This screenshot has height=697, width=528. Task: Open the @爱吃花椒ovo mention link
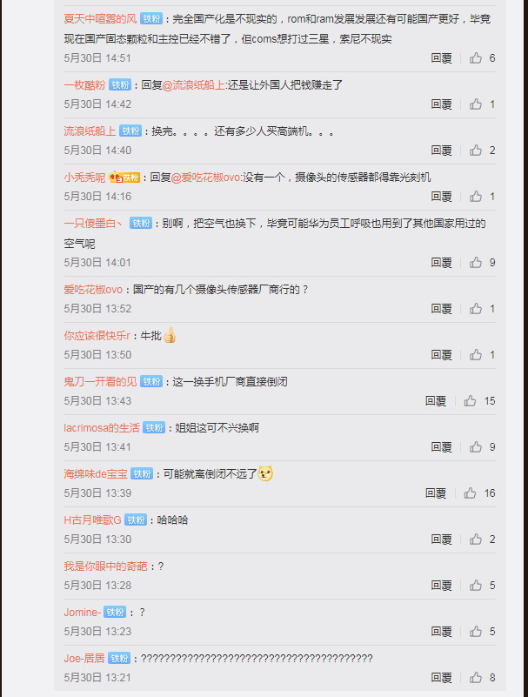206,178
